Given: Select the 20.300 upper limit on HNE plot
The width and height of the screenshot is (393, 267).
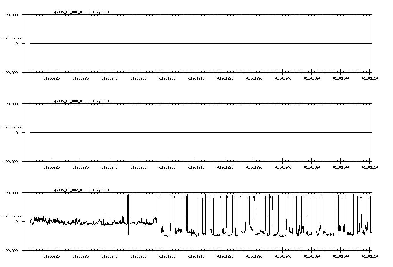Looking at the screenshot, I should pyautogui.click(x=12, y=15).
